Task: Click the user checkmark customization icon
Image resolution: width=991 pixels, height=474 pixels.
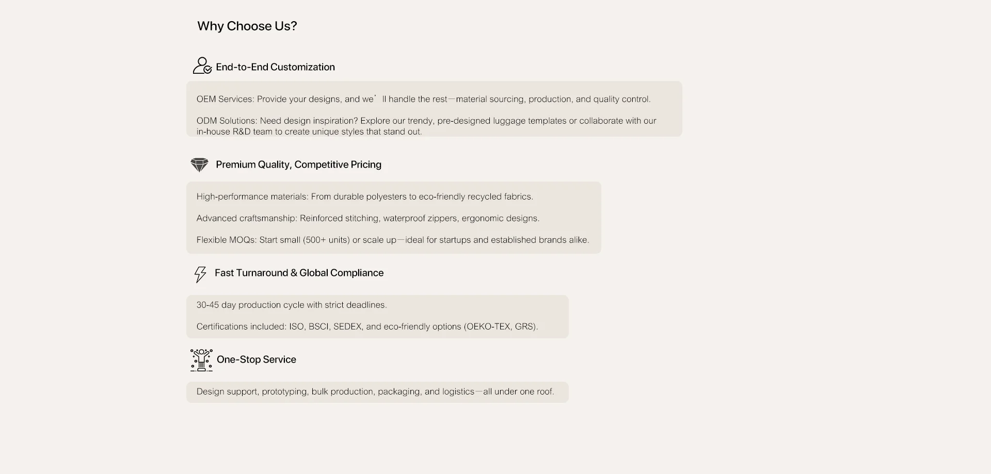Action: point(202,66)
